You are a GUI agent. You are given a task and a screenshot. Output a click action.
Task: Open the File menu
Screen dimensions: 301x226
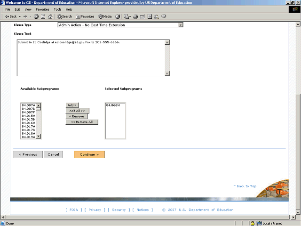8,9
